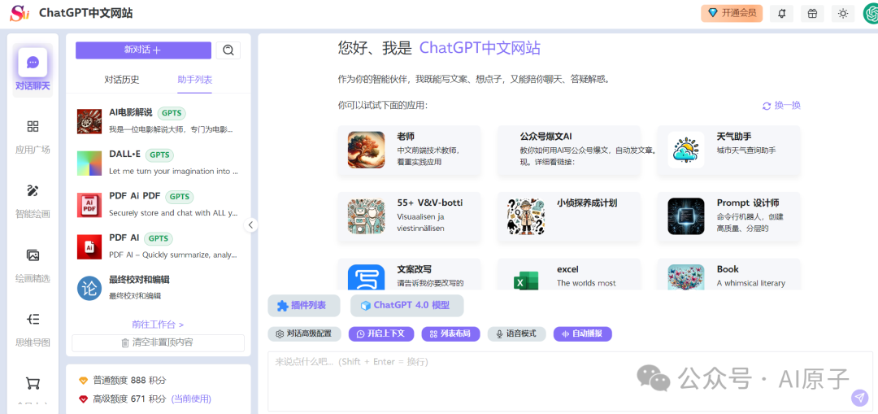The width and height of the screenshot is (878, 414).
Task: Click the Prompt 设计师 card title
Action: coord(748,203)
